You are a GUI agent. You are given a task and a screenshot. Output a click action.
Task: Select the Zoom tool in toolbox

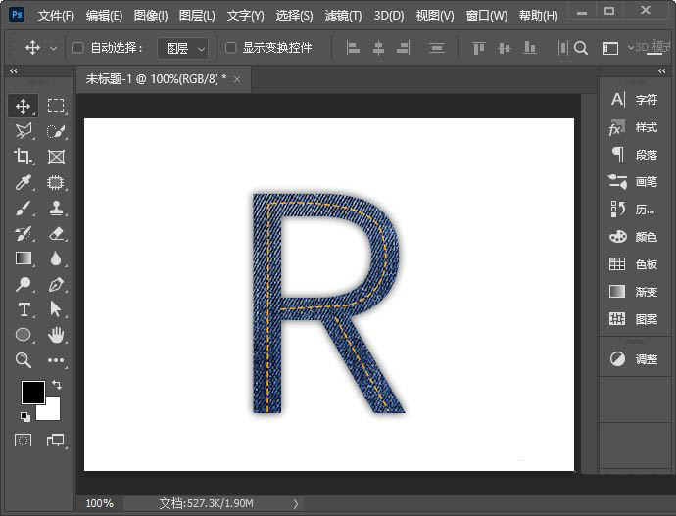tap(23, 360)
